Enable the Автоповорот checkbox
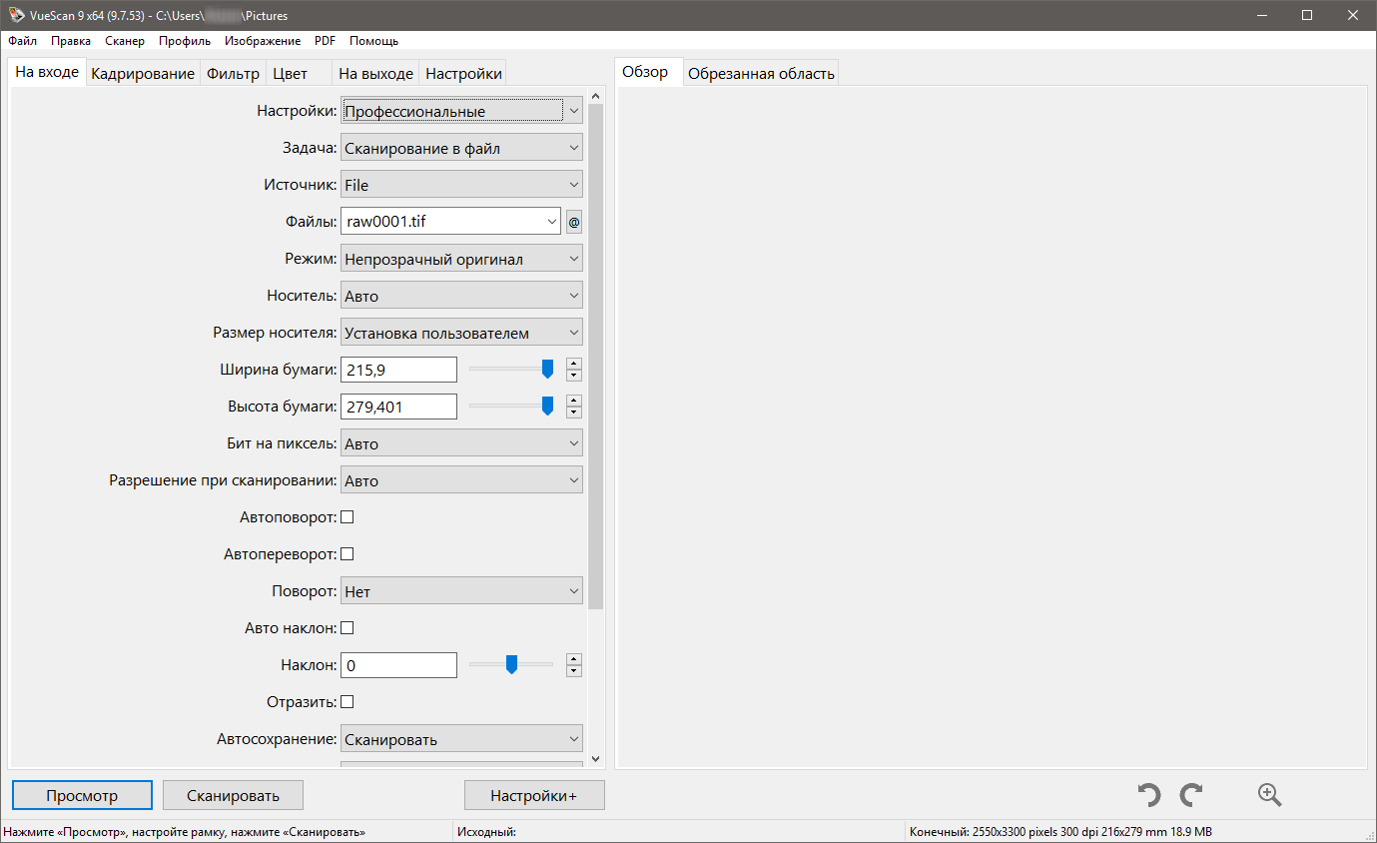The width and height of the screenshot is (1377, 843). pyautogui.click(x=347, y=517)
